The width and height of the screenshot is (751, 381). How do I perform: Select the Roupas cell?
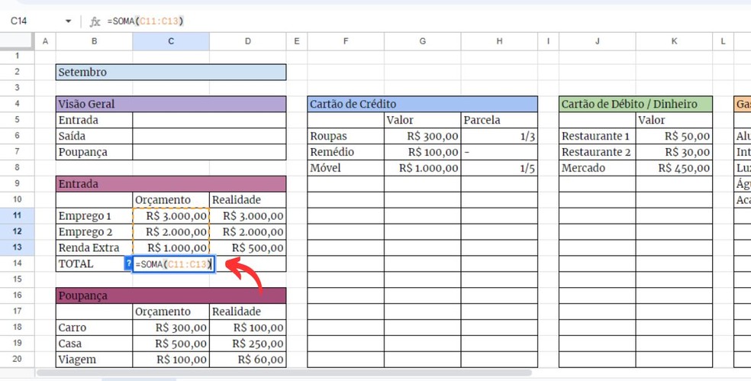click(346, 136)
